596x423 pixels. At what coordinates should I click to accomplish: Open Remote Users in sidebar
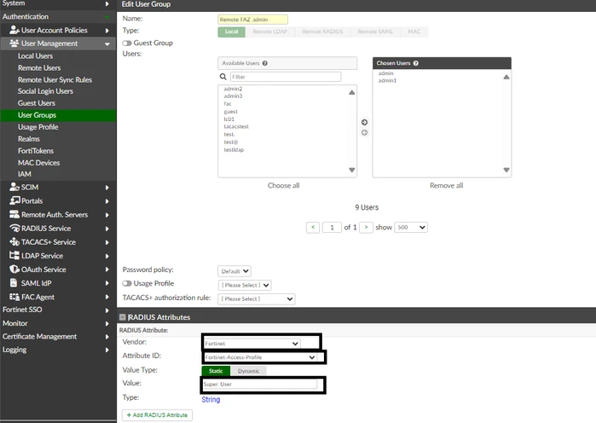pos(39,67)
